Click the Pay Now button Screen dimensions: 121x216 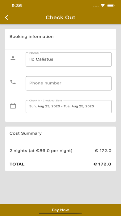(60, 210)
